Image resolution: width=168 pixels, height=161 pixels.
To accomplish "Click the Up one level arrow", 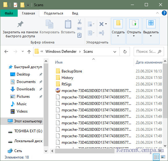I will click(x=29, y=52).
